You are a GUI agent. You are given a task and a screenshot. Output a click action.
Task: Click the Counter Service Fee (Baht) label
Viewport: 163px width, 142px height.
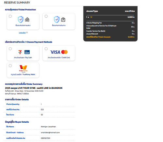coord(96,31)
